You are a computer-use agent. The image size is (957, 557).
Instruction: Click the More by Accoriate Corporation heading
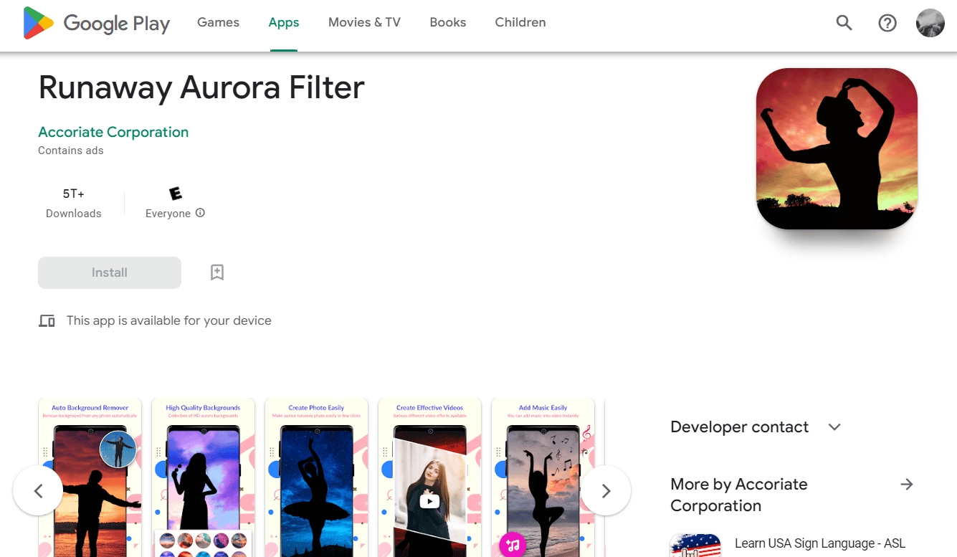(x=739, y=495)
